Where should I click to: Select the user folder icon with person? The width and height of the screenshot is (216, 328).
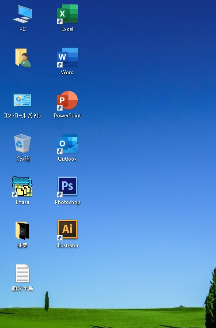[x=23, y=58]
